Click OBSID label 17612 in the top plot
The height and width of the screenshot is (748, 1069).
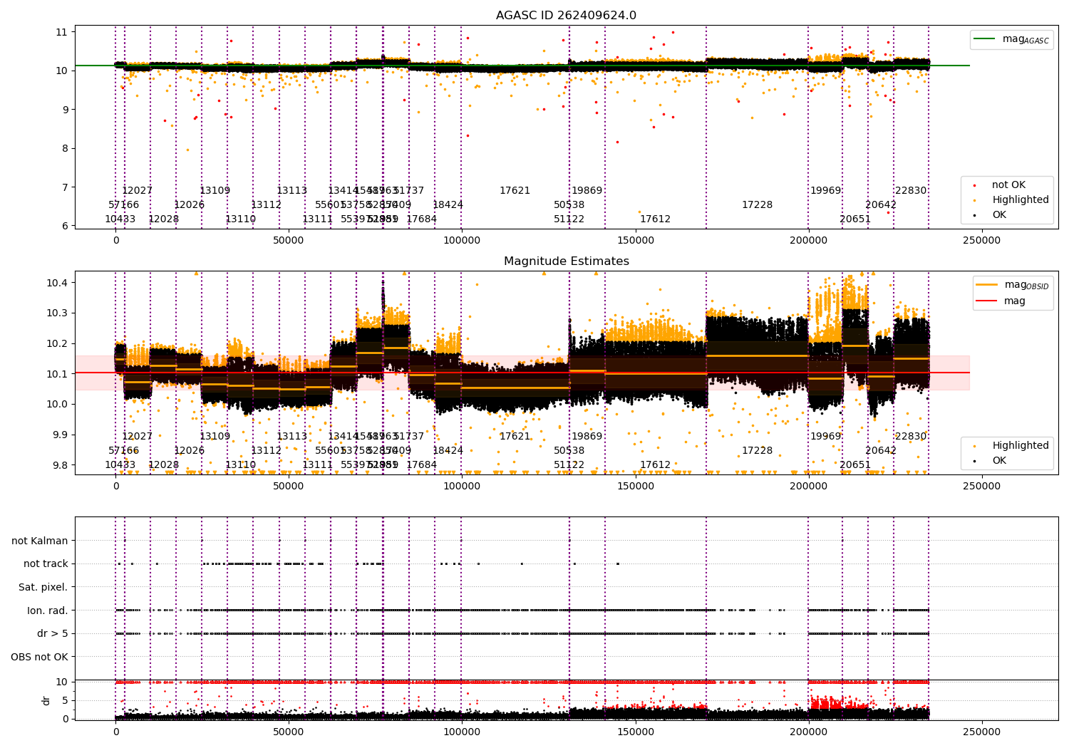click(x=655, y=219)
